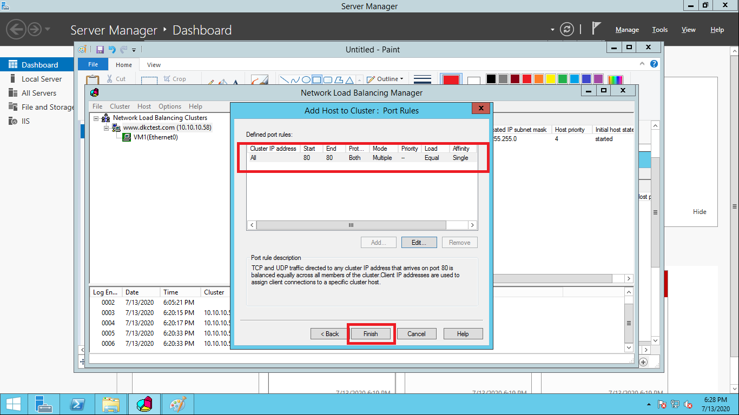Go Back in the Add Host wizard
Screen dimensions: 739x415
(330, 333)
